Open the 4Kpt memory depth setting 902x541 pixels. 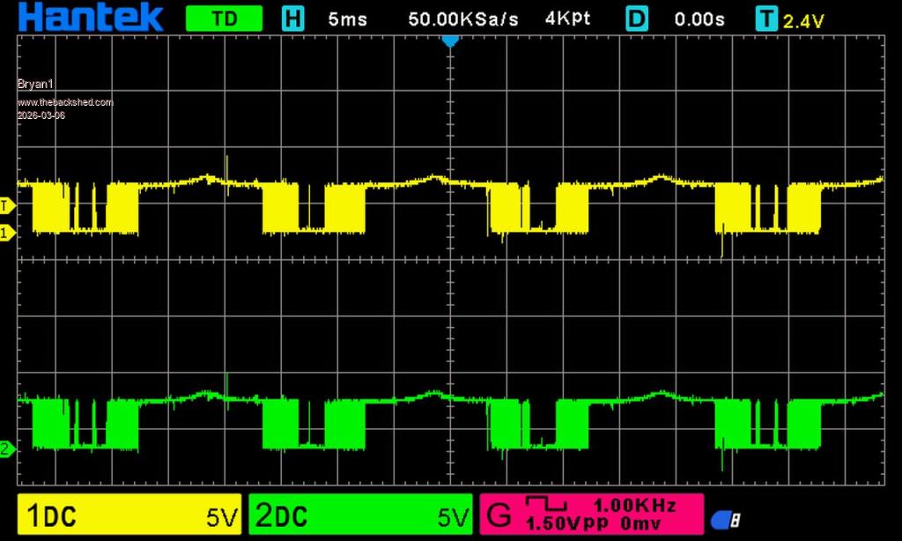click(x=566, y=19)
